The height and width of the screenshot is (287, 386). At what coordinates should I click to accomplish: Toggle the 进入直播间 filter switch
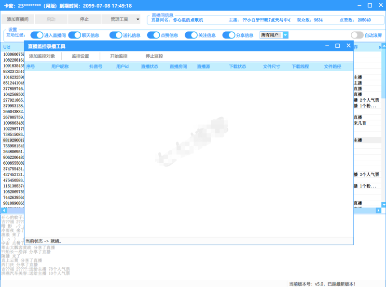[x=37, y=35]
